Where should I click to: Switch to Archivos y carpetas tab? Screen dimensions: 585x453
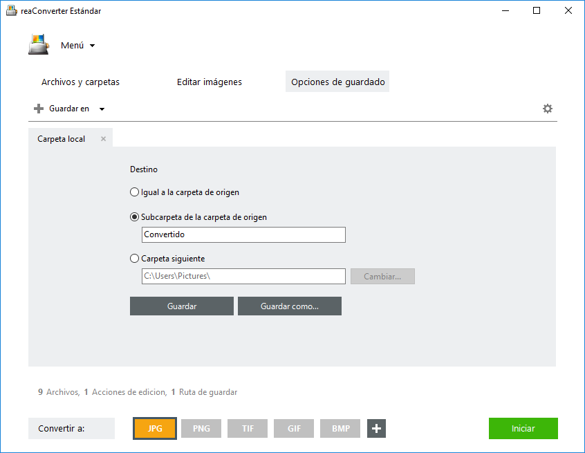pyautogui.click(x=81, y=82)
